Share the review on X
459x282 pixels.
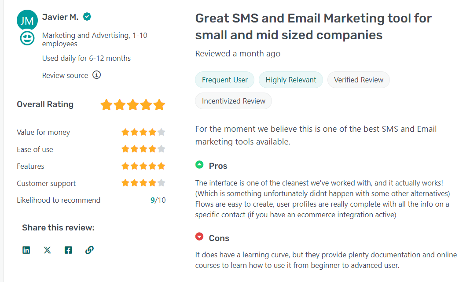47,250
